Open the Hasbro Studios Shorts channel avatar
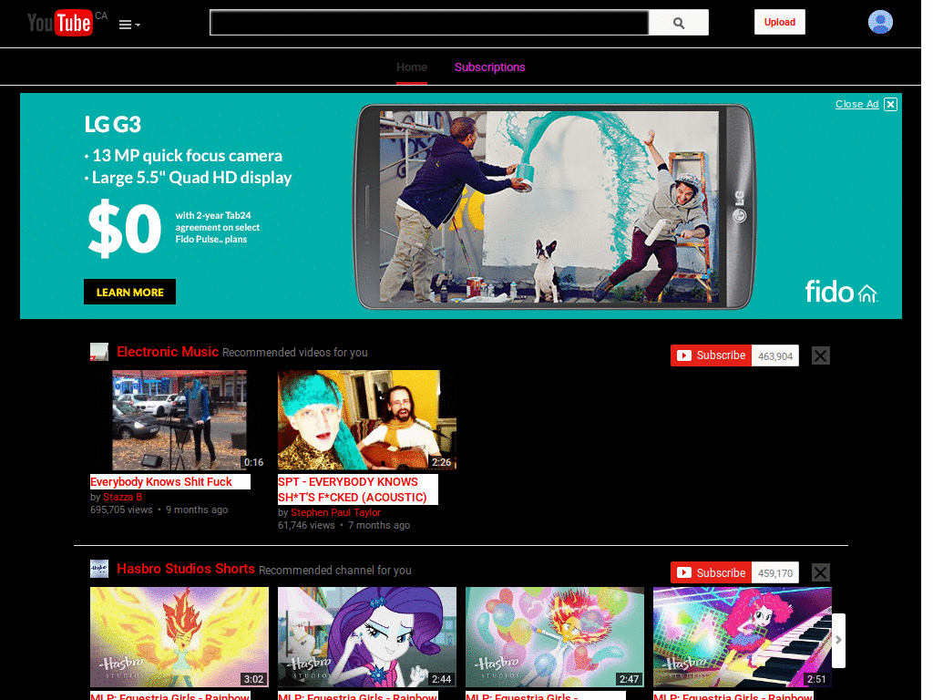This screenshot has width=933, height=700. click(98, 569)
